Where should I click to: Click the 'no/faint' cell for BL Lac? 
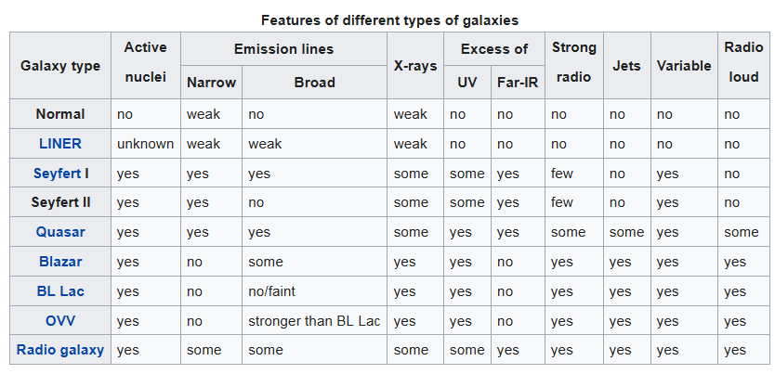271,291
